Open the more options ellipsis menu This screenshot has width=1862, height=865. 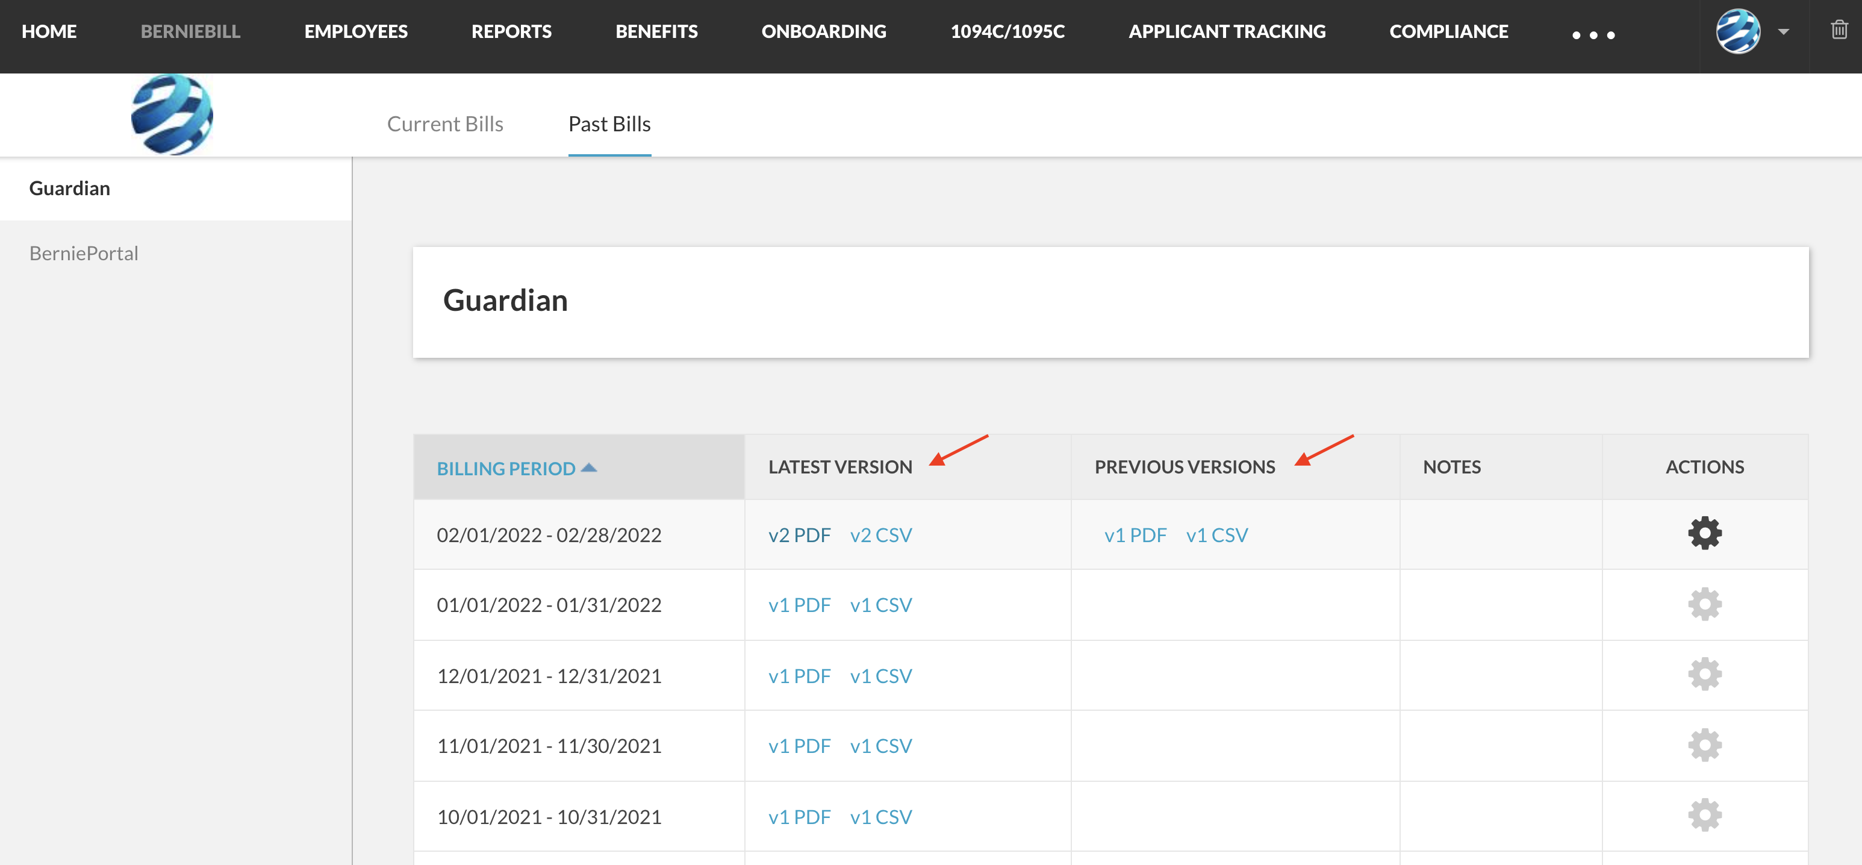[1593, 34]
